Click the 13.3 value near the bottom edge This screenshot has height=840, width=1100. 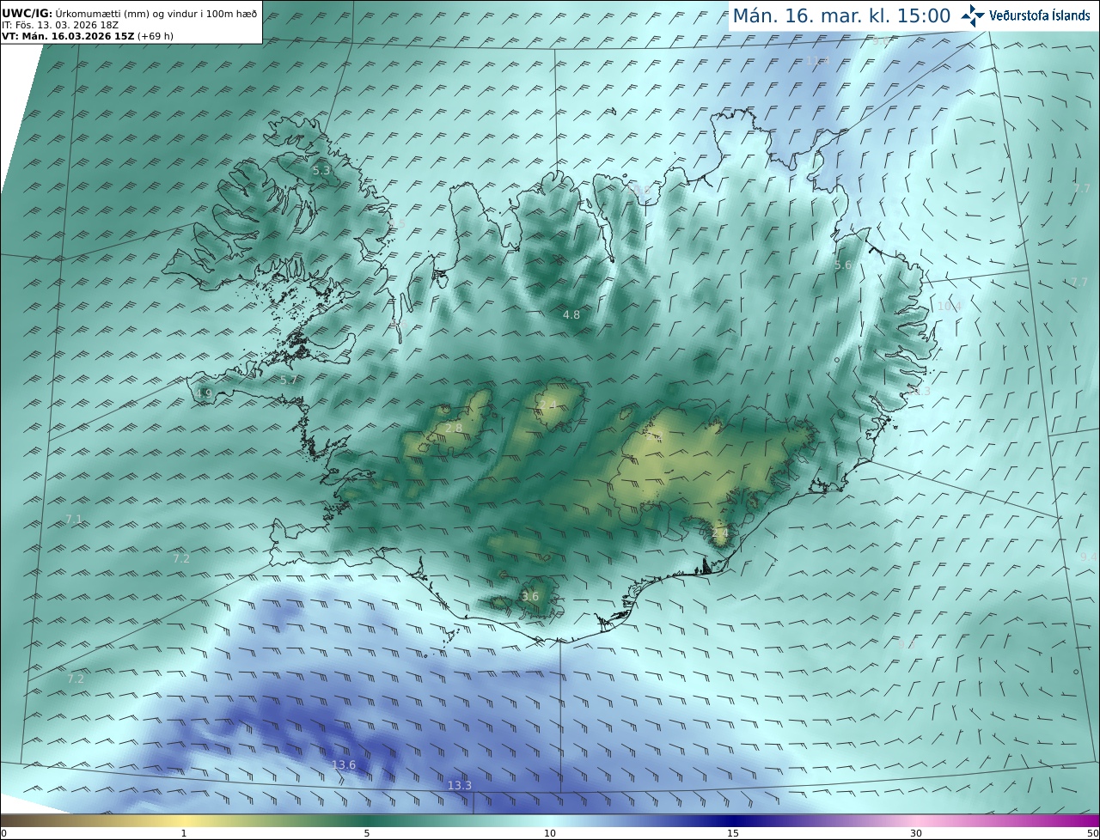(x=460, y=785)
